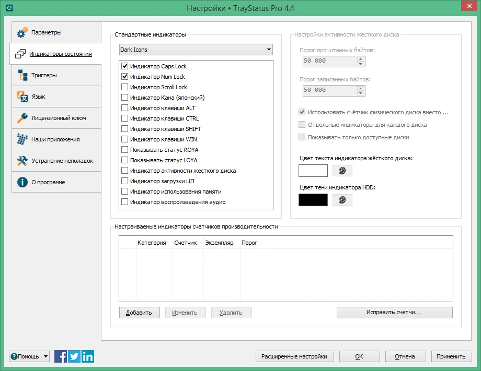Screen dimensions: 481x371
Task: Open the Язык tab
Action: (56, 97)
